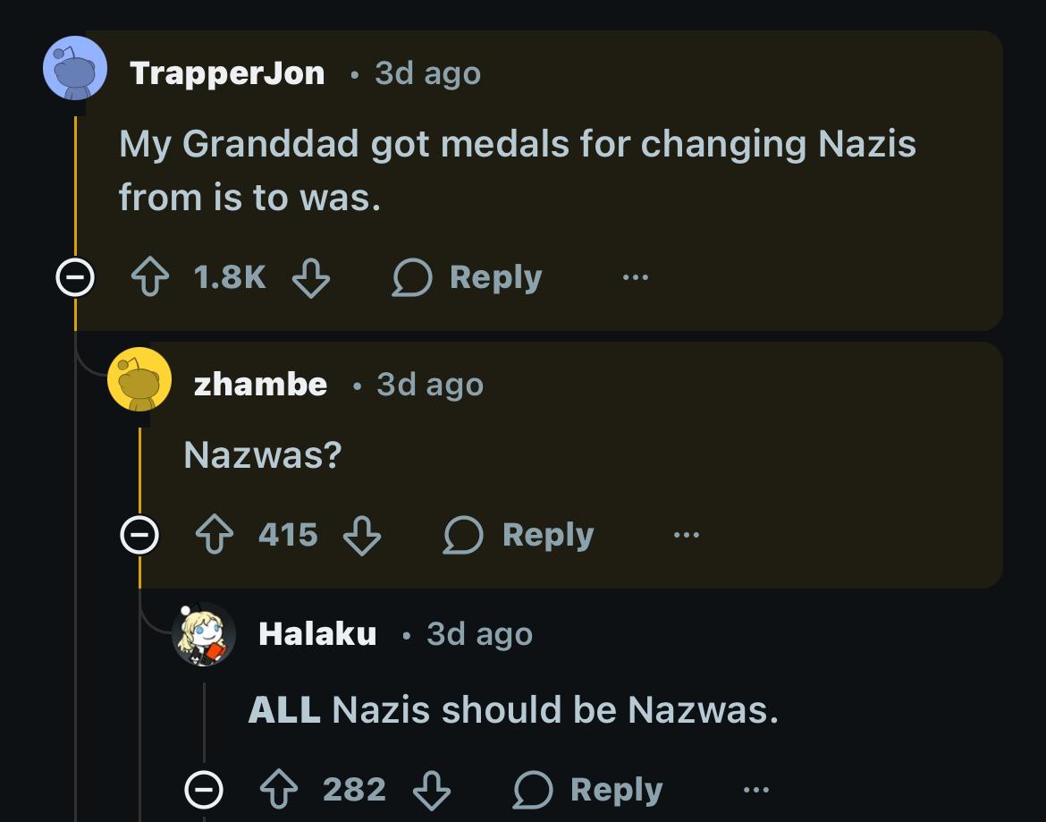The image size is (1046, 822).
Task: Downvote Halaku's comment
Action: pyautogui.click(x=432, y=790)
